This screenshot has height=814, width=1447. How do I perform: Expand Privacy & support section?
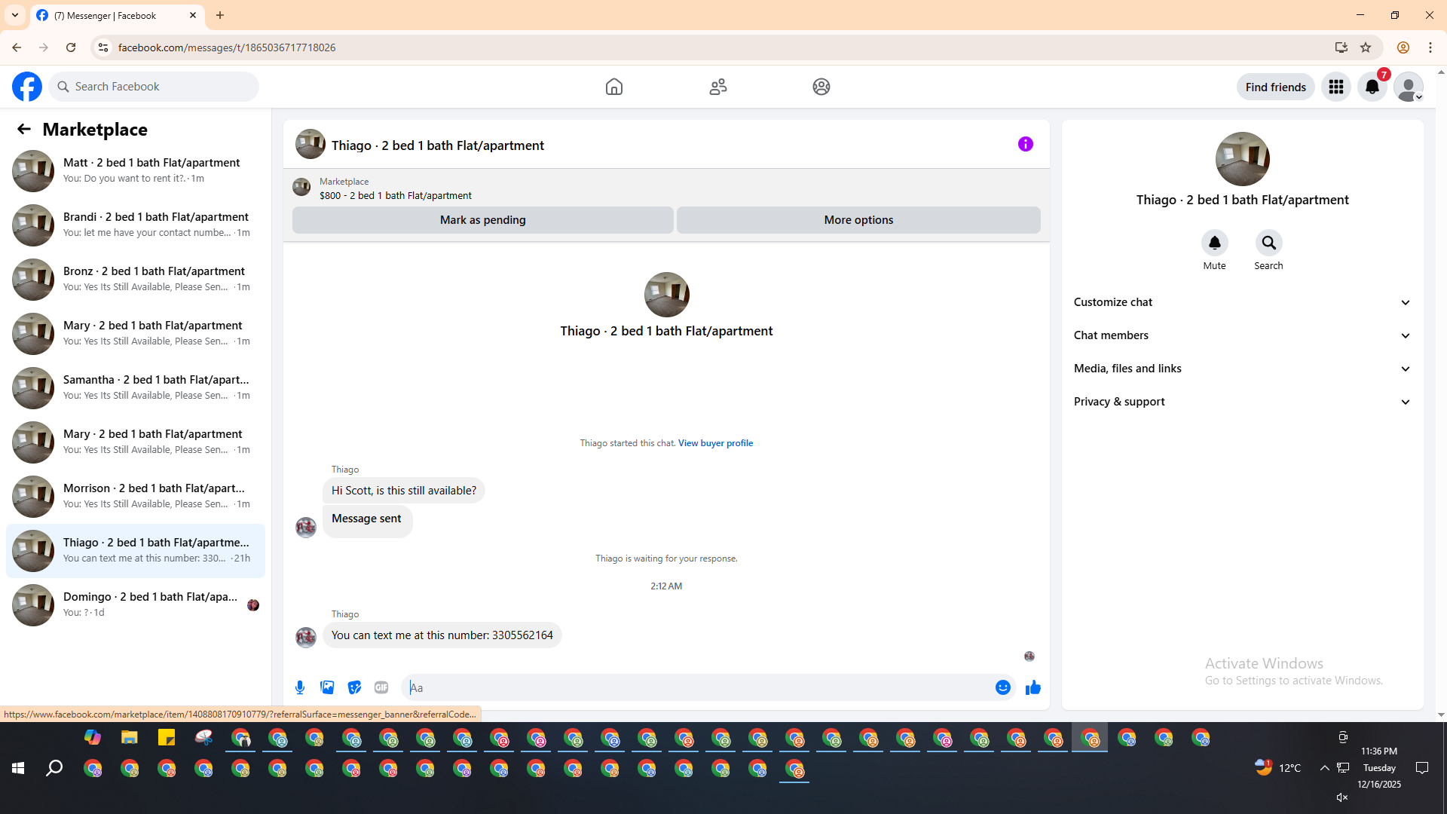point(1243,402)
